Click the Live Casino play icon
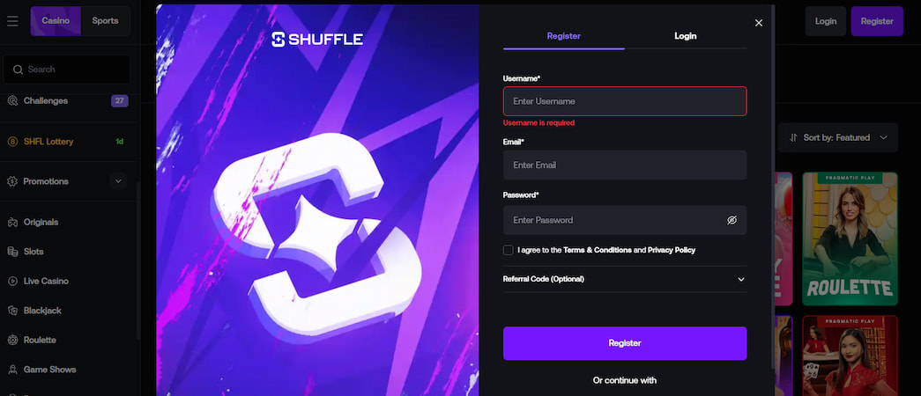Viewport: 921px width, 396px height. (12, 282)
